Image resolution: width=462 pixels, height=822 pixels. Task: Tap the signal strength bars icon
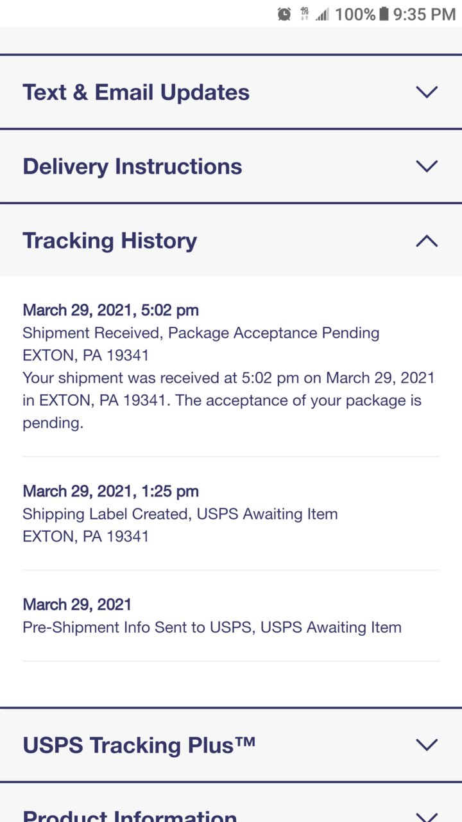[322, 14]
